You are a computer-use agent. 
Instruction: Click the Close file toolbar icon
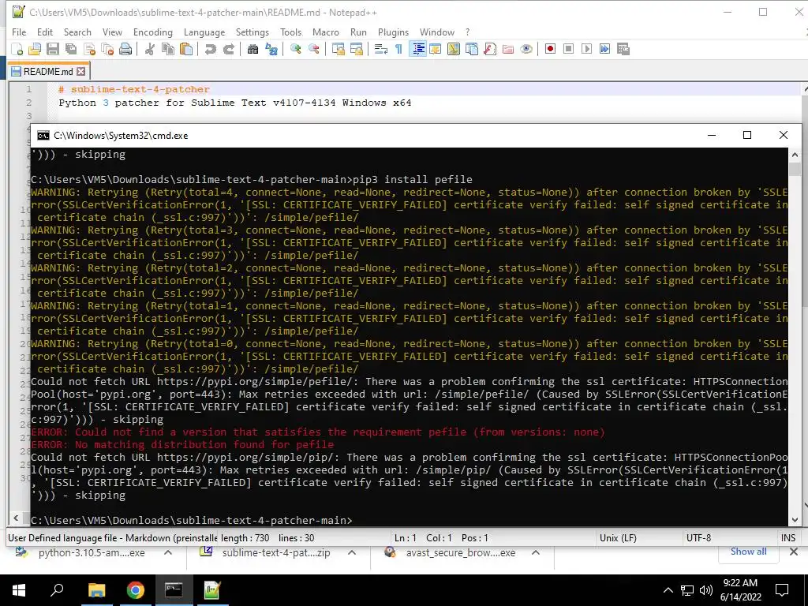(x=89, y=49)
